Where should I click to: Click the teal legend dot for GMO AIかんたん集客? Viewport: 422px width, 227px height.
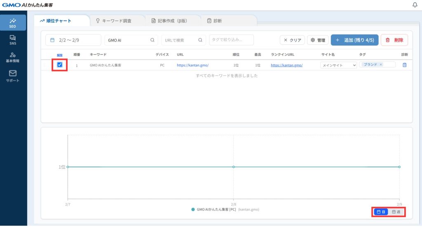(x=193, y=209)
